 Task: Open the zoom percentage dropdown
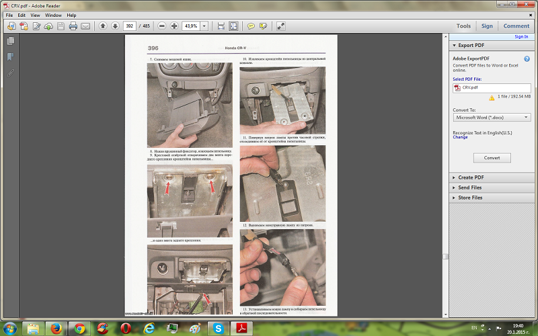(204, 26)
